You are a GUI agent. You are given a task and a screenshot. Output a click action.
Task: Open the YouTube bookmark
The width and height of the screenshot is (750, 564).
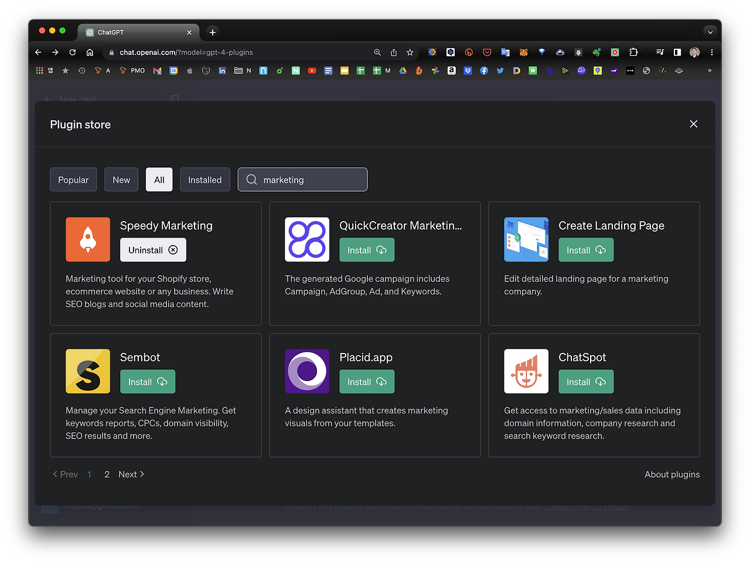pos(312,70)
